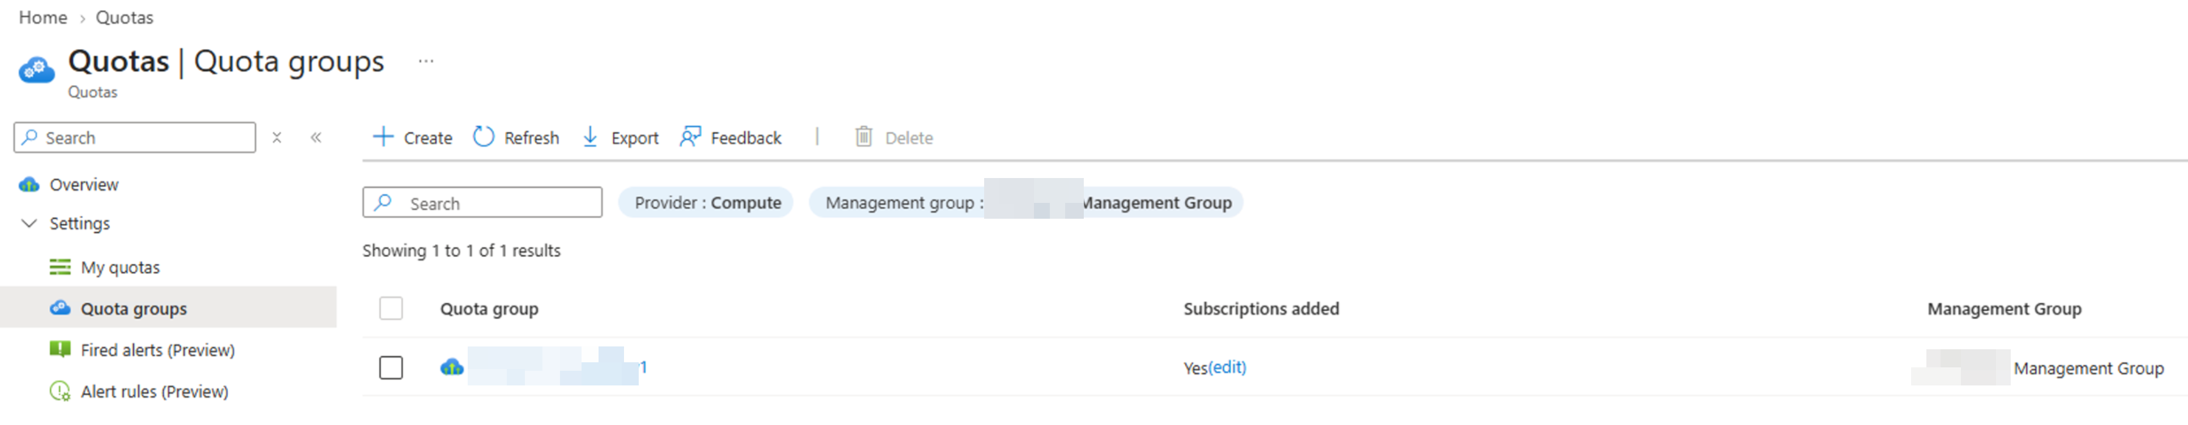Clear the sidebar search with X icon
The height and width of the screenshot is (425, 2188).
[277, 137]
